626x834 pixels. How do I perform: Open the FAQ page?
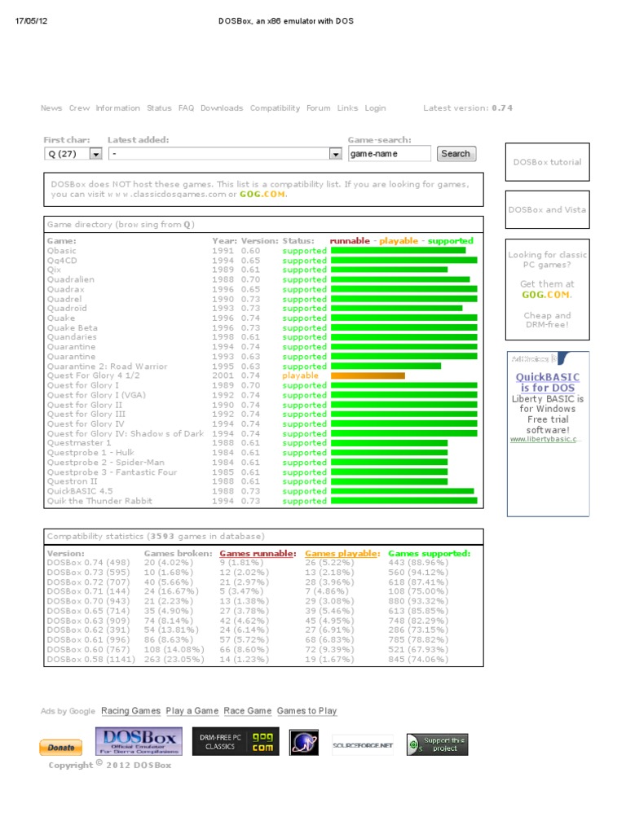[x=186, y=108]
